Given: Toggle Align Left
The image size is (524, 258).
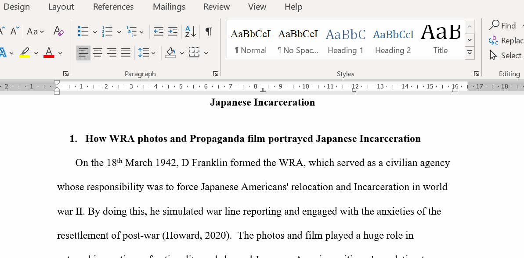Looking at the screenshot, I should coord(83,53).
